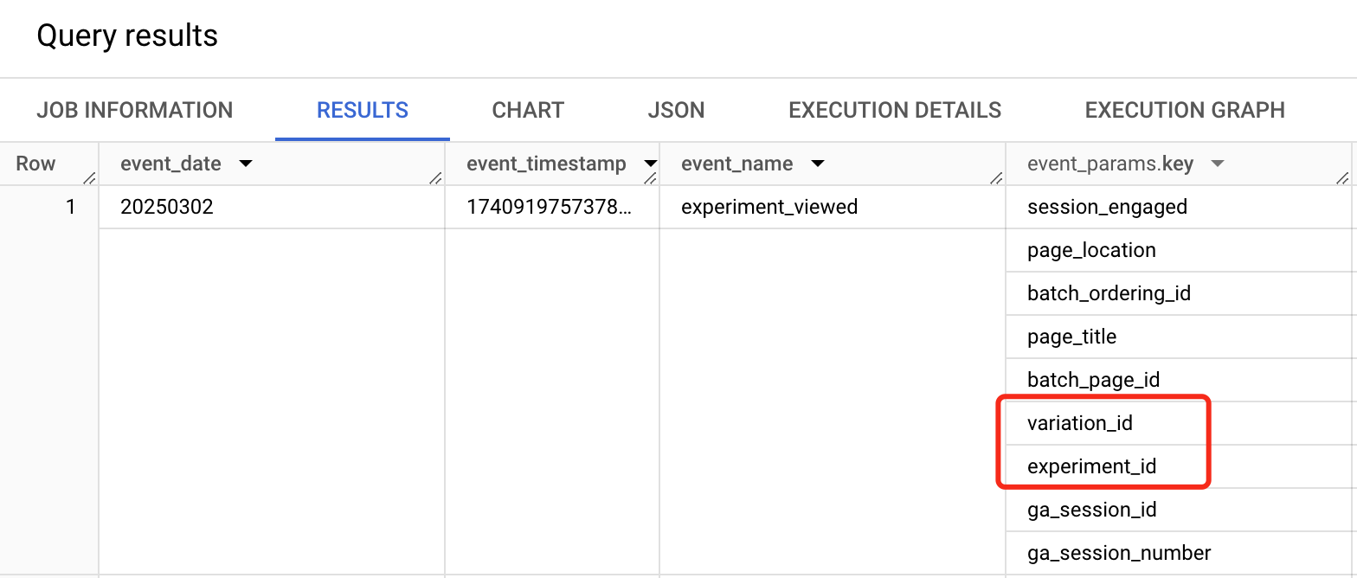Select the 1740919757378 timestamp cell
The height and width of the screenshot is (578, 1357).
tap(552, 207)
